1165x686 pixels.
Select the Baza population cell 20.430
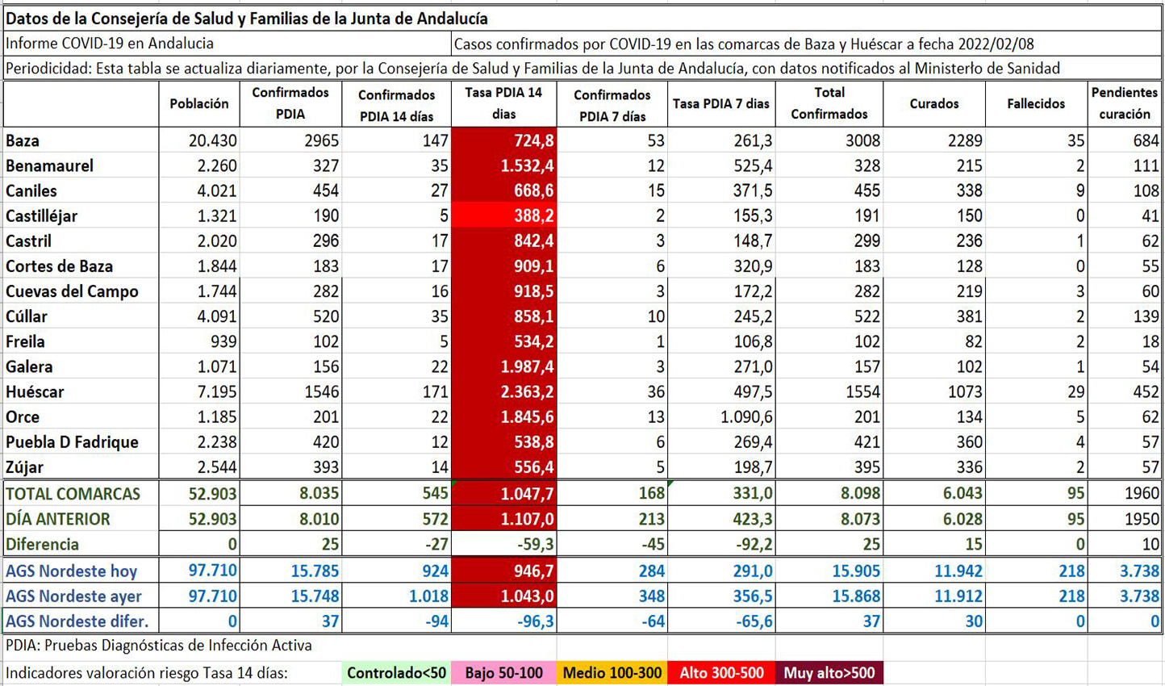[x=199, y=140]
